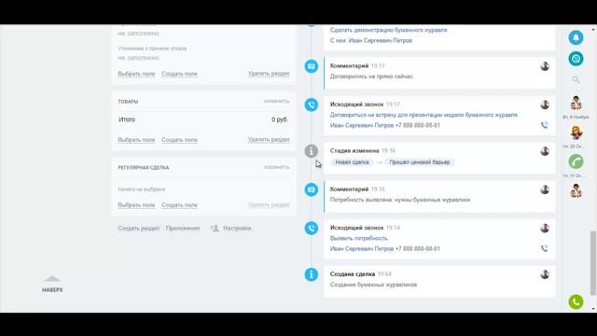This screenshot has height=336, width=597.
Task: Click the 'Прошёл ценовой барьер' stage label
Action: pos(419,162)
